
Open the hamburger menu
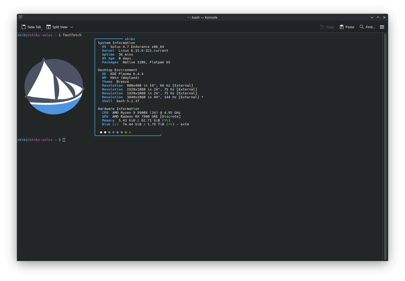tap(382, 27)
